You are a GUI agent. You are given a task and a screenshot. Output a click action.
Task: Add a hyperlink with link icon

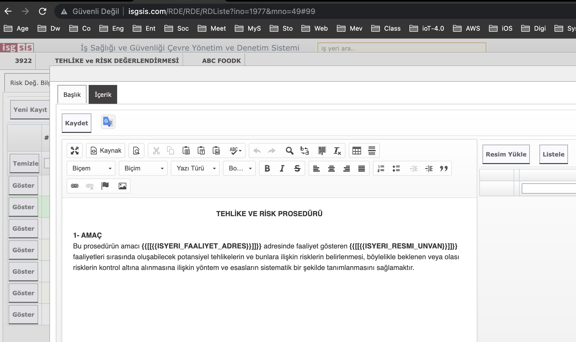(75, 186)
